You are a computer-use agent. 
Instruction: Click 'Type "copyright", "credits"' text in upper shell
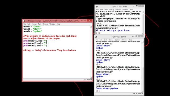118,18
